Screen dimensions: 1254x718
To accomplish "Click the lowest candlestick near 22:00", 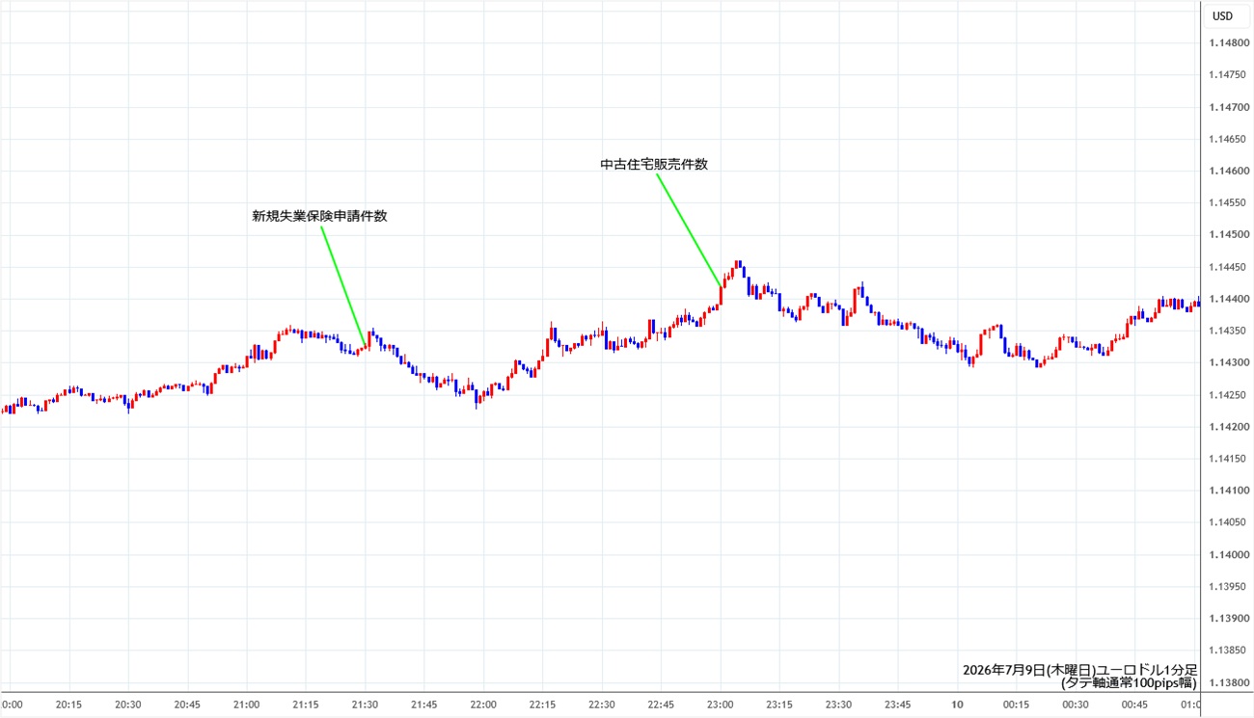I will (x=477, y=397).
